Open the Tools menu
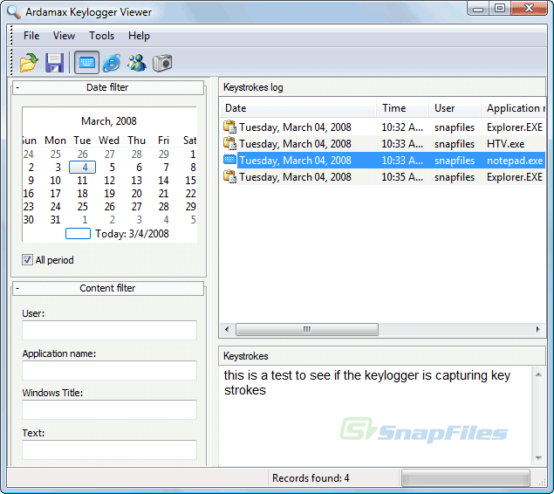 coord(101,36)
